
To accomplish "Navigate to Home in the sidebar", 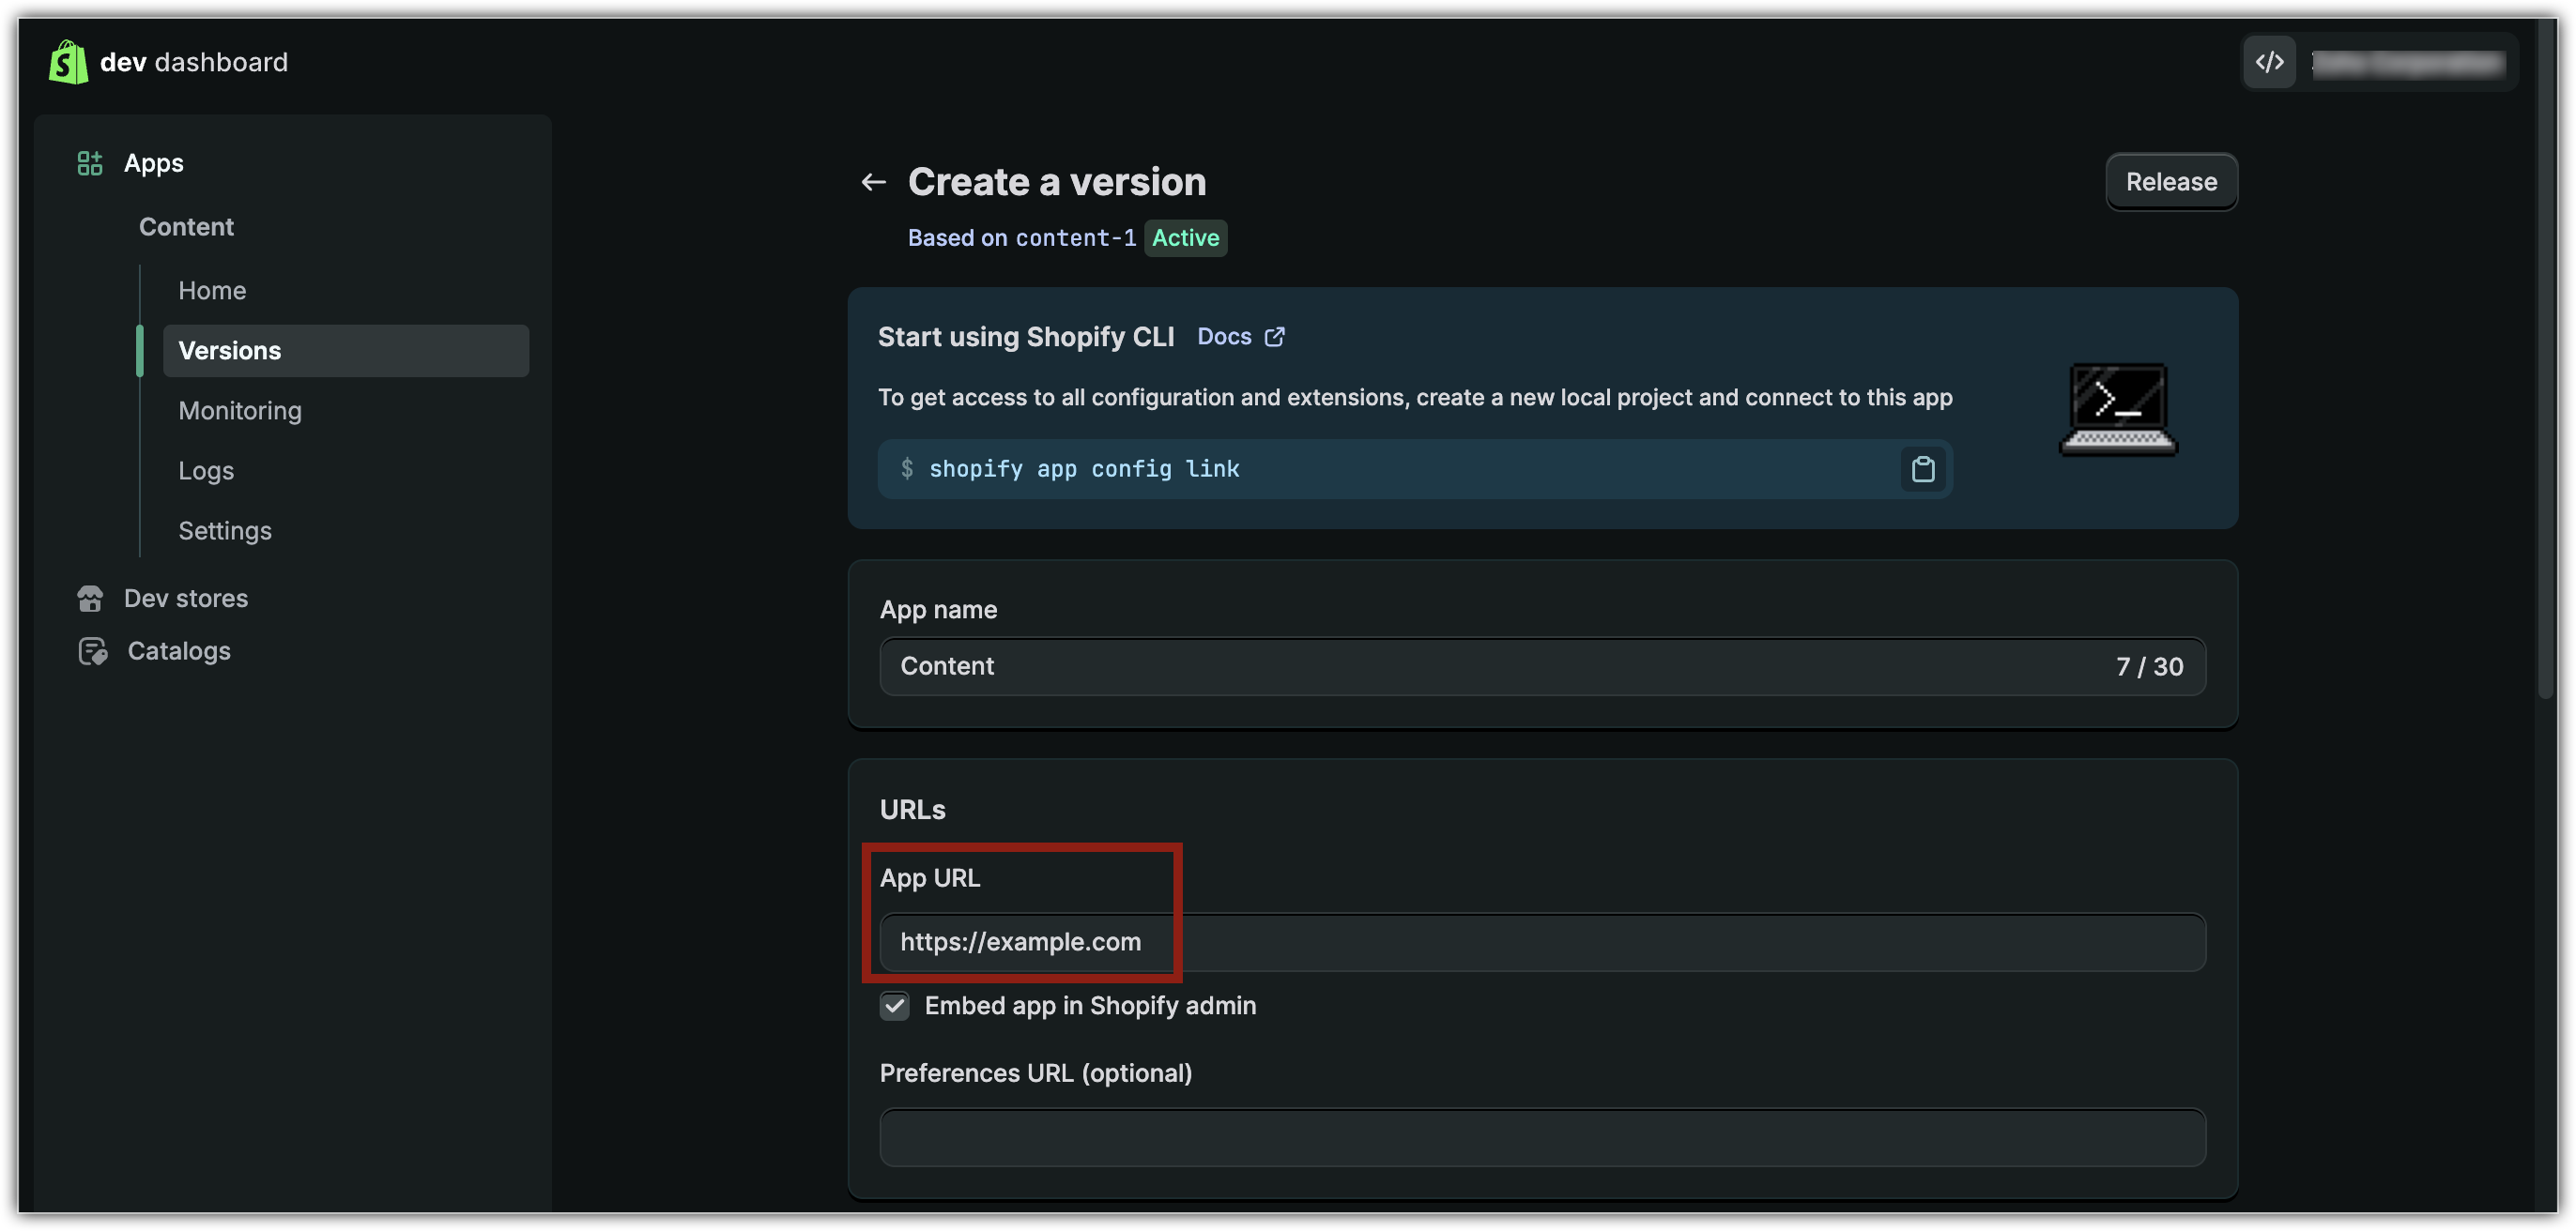I will click(x=212, y=291).
